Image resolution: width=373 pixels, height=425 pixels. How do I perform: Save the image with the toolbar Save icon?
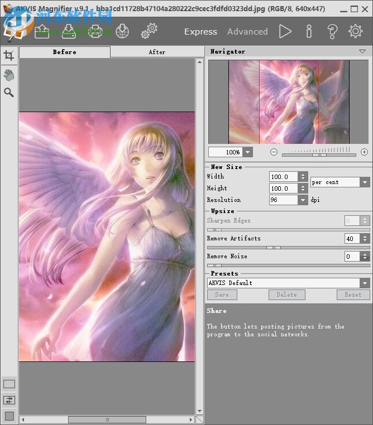click(69, 32)
